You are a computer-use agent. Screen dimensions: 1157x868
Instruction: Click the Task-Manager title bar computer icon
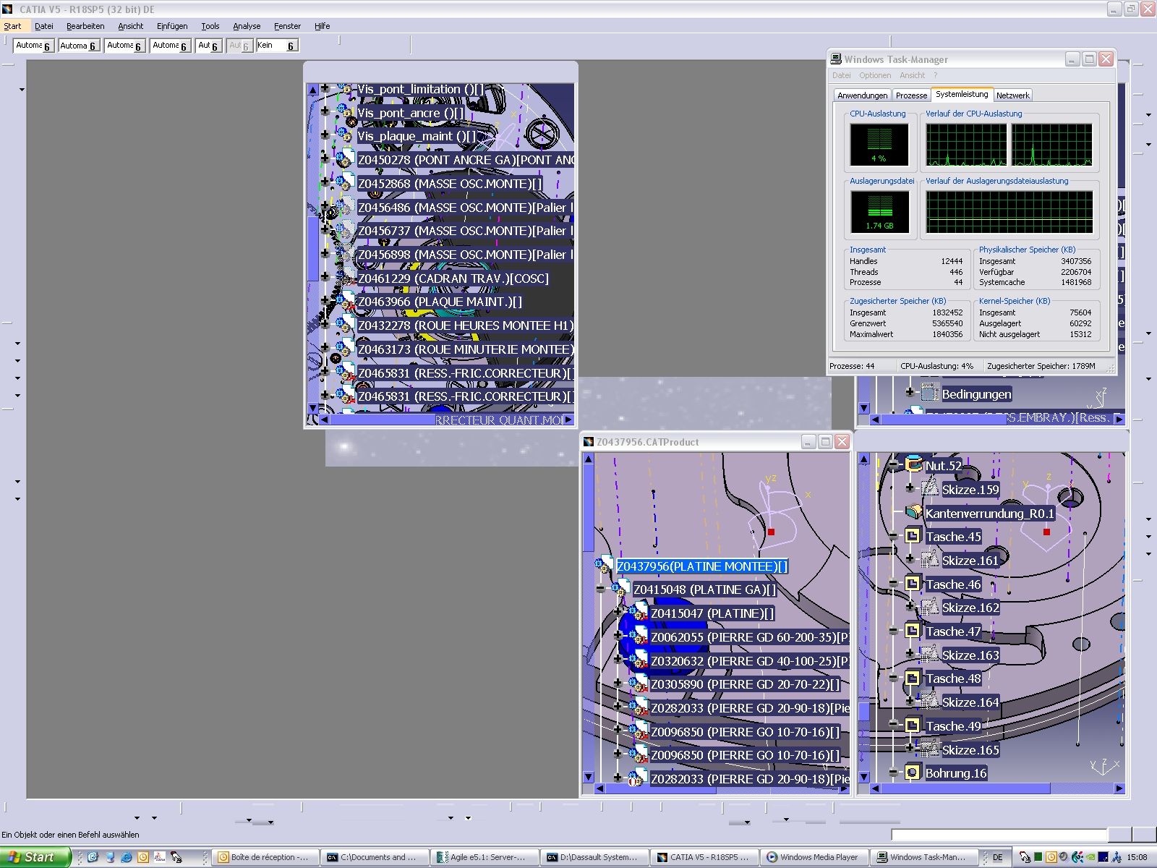pos(836,59)
